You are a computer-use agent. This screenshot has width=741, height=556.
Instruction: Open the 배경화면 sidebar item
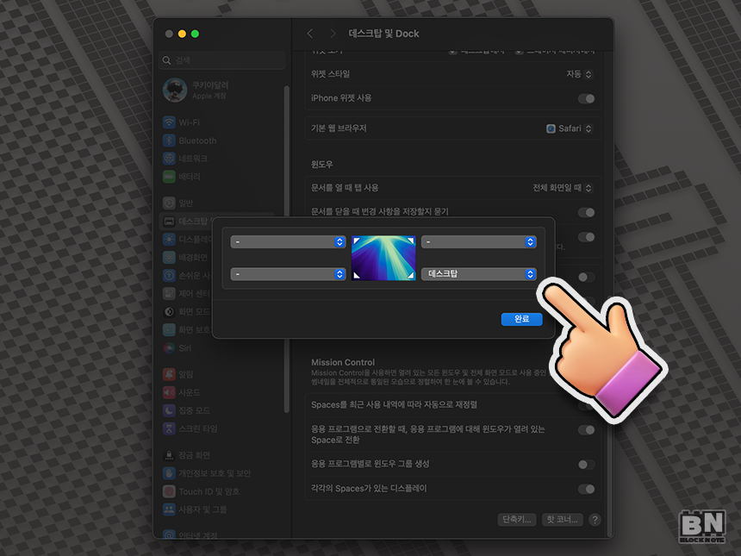tap(186, 257)
